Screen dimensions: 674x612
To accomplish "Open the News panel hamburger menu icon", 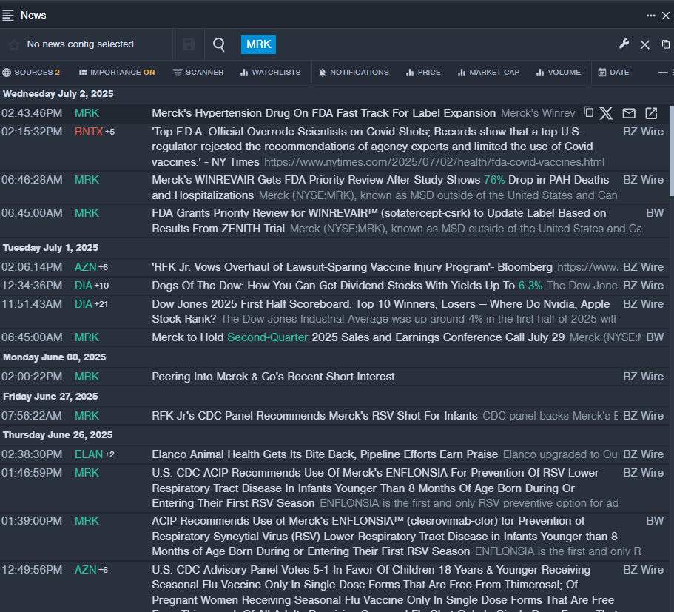I will point(8,16).
